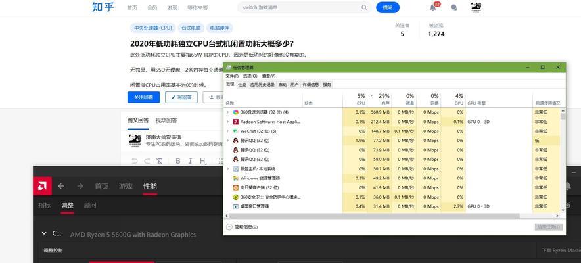
Task: Click the WeChat process icon
Action: (x=236, y=131)
